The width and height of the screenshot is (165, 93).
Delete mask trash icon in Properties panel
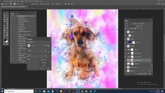coord(48,68)
